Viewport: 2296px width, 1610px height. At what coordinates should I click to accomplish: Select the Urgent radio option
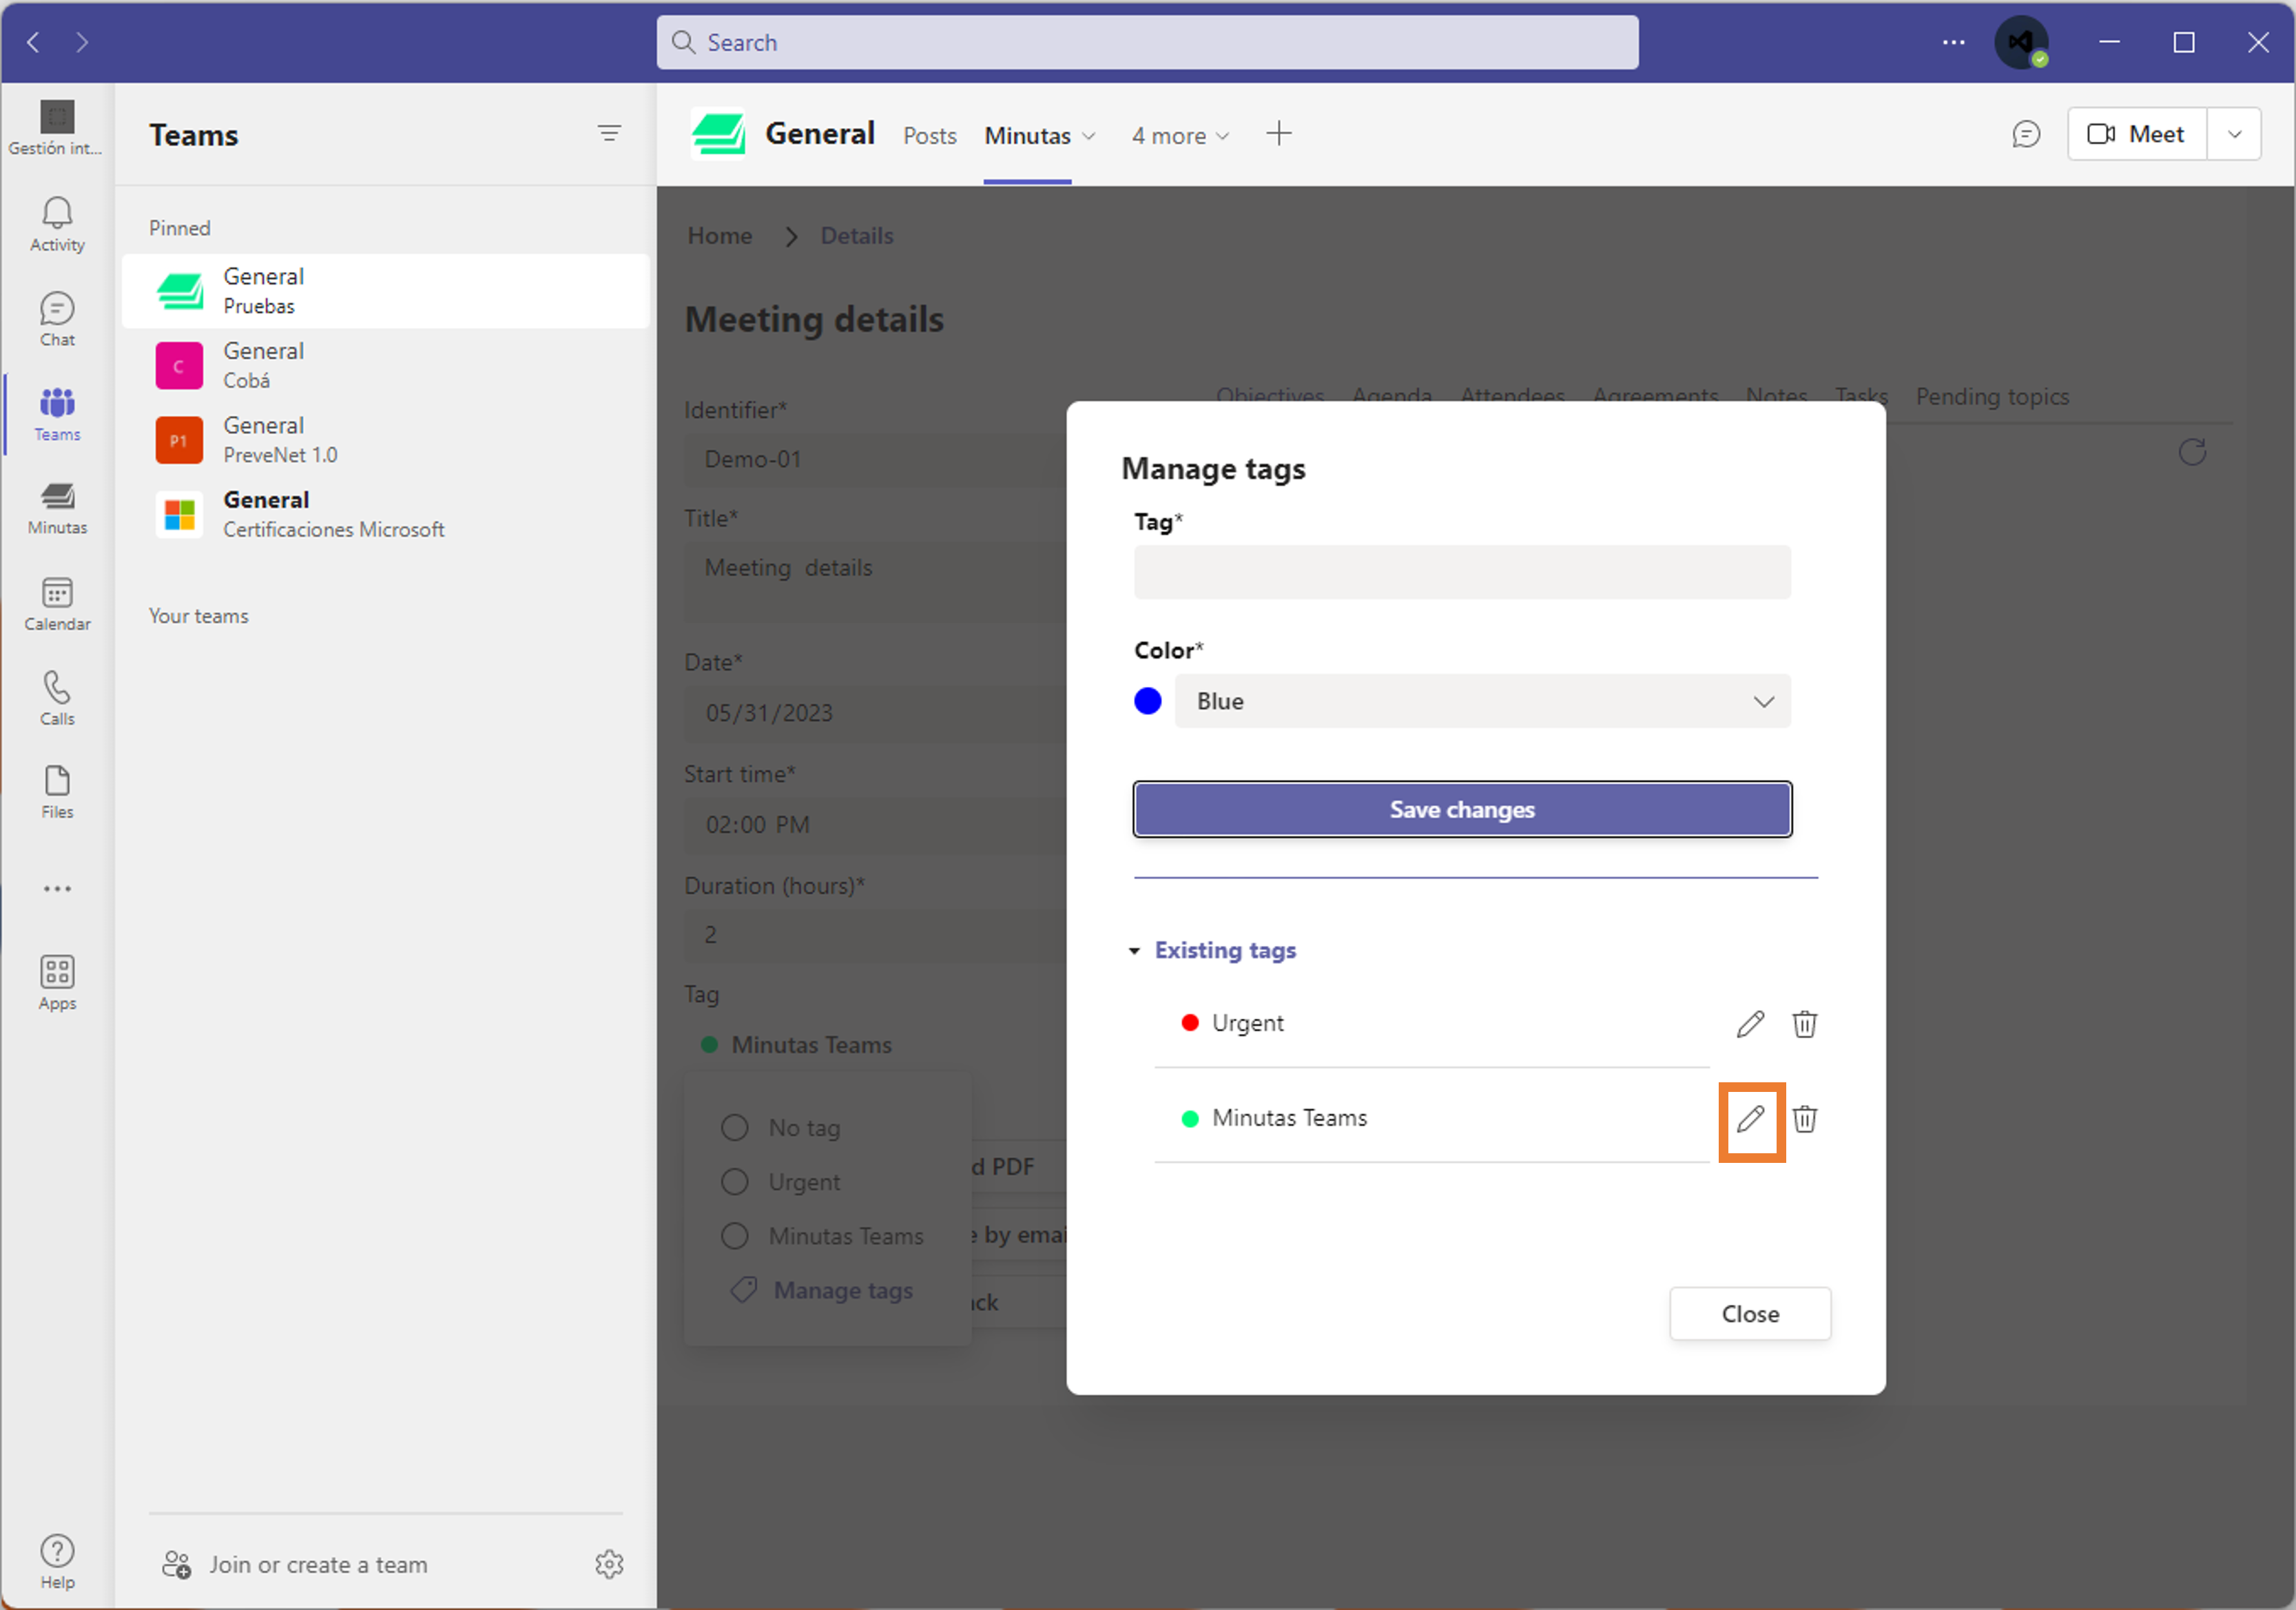pyautogui.click(x=735, y=1182)
